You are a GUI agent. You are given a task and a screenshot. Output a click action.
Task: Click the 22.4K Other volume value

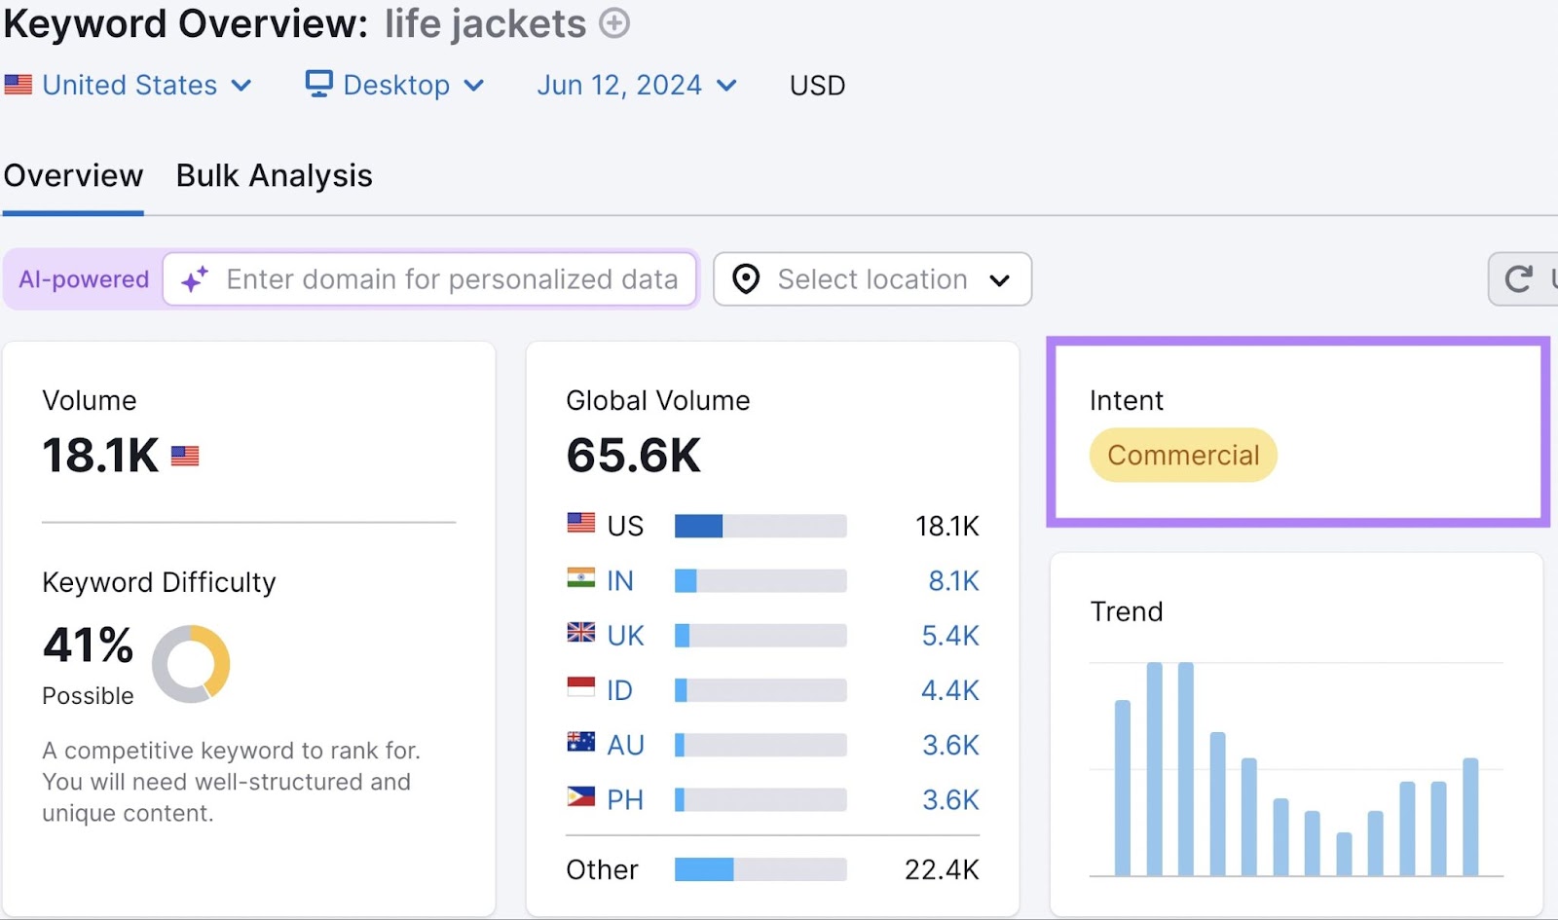click(942, 869)
